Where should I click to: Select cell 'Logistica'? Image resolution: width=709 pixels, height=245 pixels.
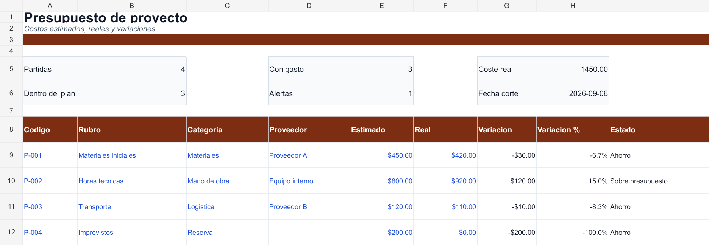[x=227, y=207]
